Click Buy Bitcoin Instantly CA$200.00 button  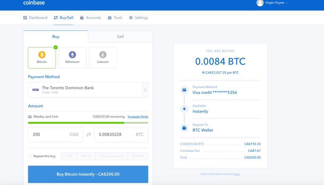tap(88, 174)
